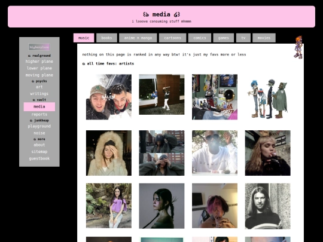323x242 pixels.
Task: Click the vault sidebar heading
Action: click(x=39, y=100)
